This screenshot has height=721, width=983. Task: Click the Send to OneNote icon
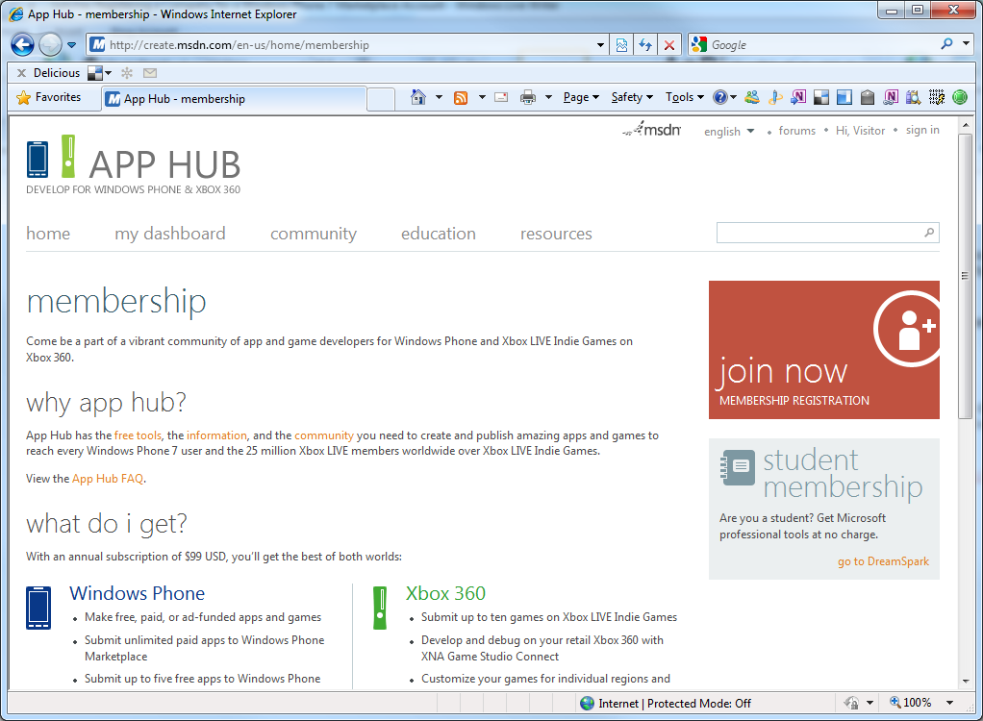(798, 97)
